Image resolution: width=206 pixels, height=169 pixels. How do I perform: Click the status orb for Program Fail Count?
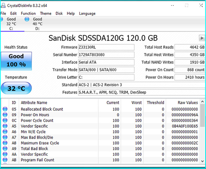pos(5,160)
